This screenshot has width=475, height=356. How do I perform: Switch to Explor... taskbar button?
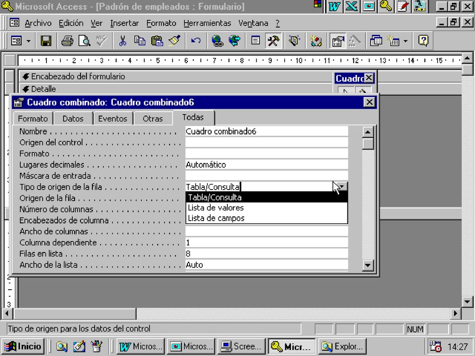click(x=342, y=346)
